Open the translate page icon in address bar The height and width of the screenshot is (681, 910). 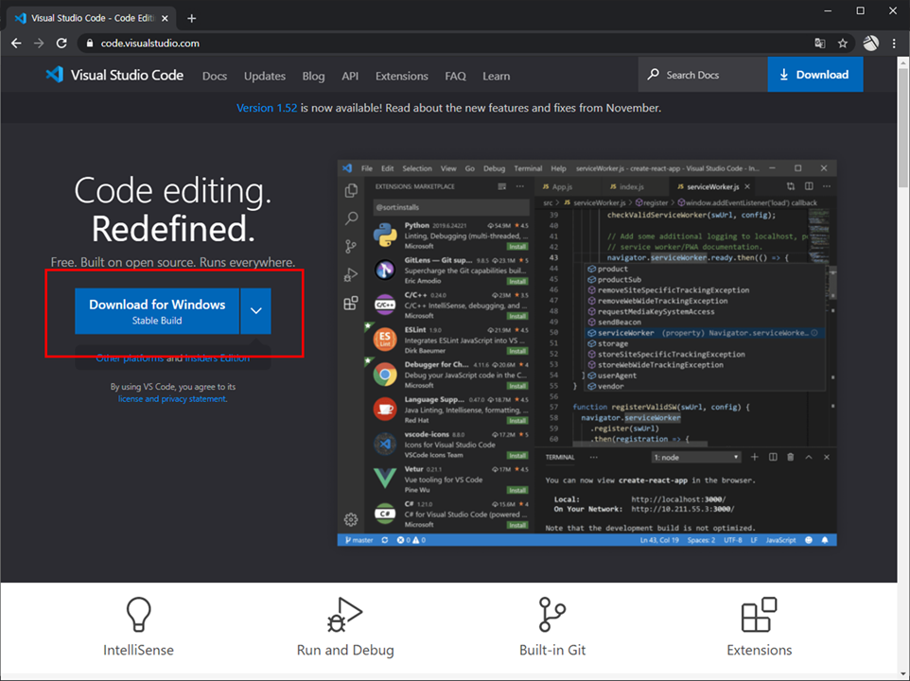pyautogui.click(x=819, y=43)
